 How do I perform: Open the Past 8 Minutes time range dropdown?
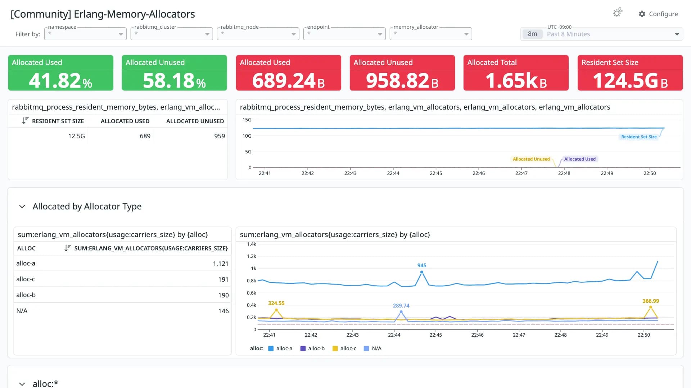click(x=601, y=34)
